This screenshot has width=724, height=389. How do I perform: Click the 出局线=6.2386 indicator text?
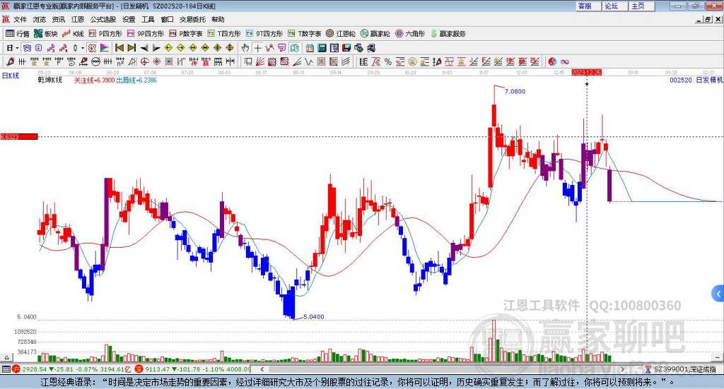tap(136, 80)
